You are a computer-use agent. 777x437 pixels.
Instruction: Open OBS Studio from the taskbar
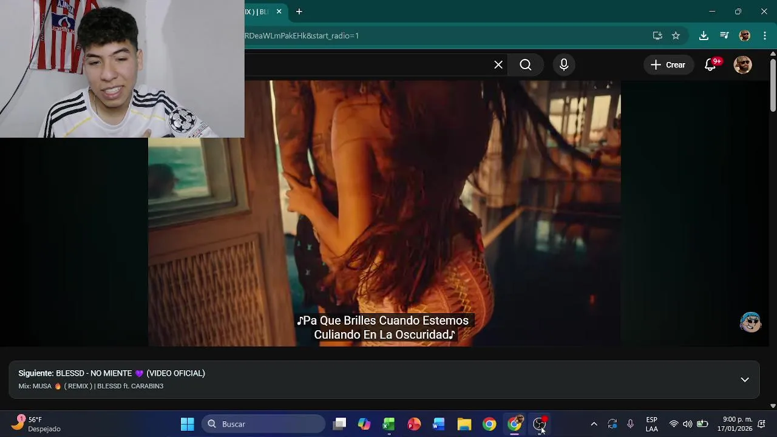(540, 424)
